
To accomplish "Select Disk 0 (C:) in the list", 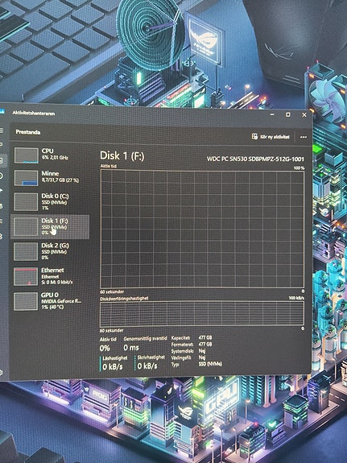I will click(50, 202).
